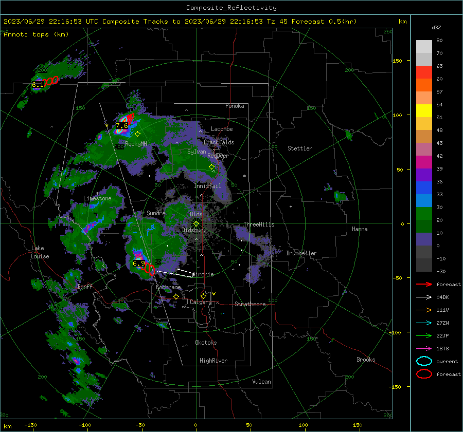Viewport: 463px width, 432px height.
Task: Click the Hanna city label
Action: coord(360,229)
